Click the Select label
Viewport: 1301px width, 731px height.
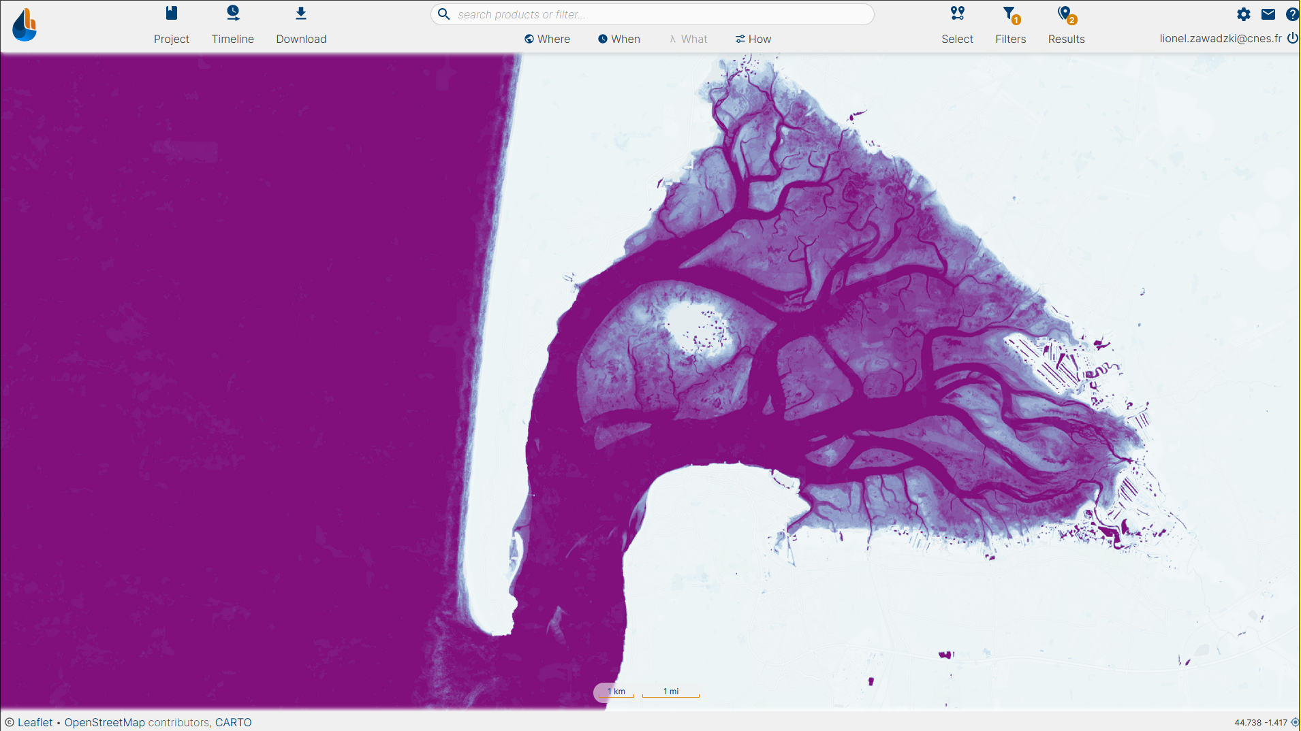[958, 39]
